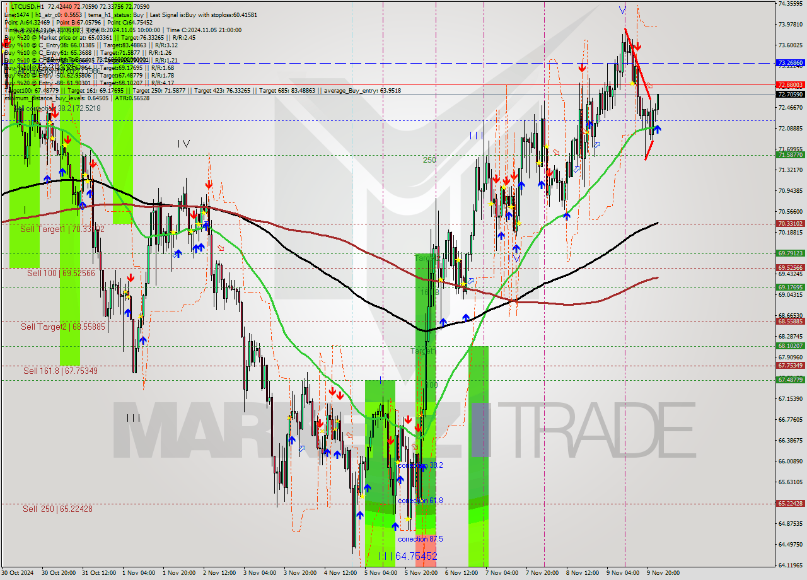The width and height of the screenshot is (807, 580).
Task: Select the 'Sell 161.8 | 67.75349' label
Action: [61, 371]
